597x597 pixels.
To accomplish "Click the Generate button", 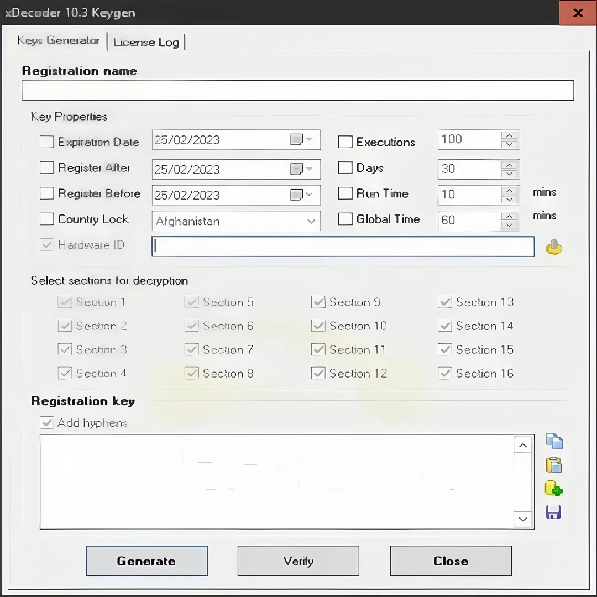I will [146, 561].
